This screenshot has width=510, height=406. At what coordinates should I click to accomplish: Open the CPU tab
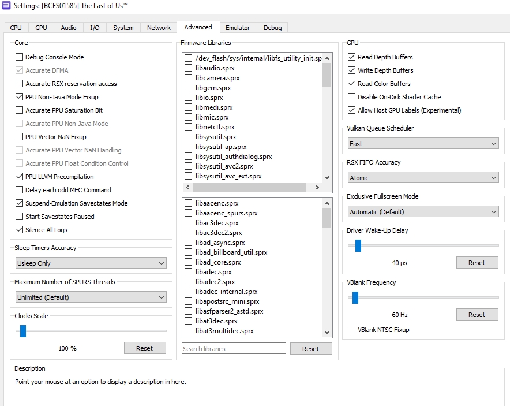coord(16,28)
